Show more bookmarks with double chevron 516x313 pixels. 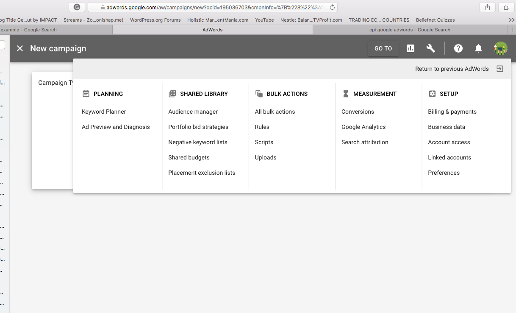tap(511, 20)
